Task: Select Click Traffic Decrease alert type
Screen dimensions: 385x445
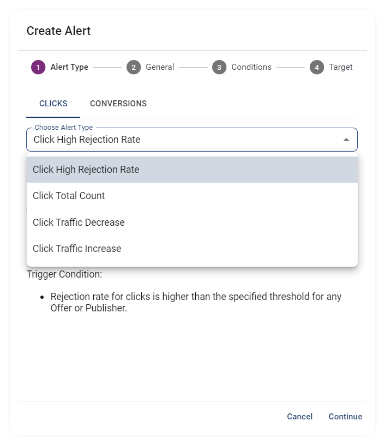Action: pyautogui.click(x=79, y=222)
